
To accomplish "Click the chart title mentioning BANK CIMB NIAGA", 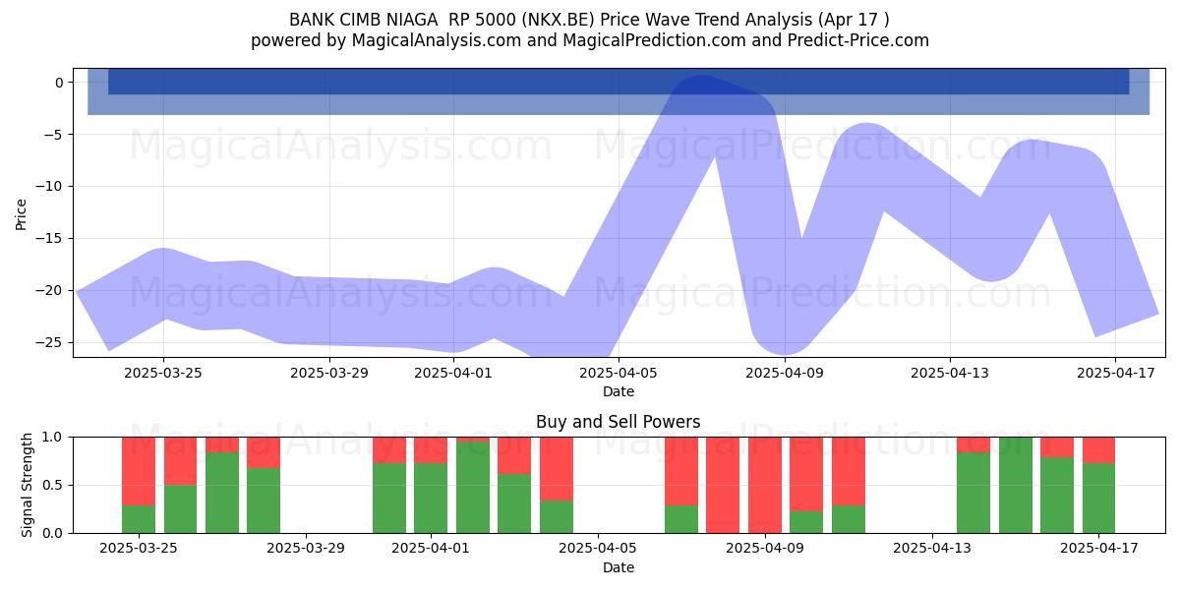I will [x=590, y=20].
